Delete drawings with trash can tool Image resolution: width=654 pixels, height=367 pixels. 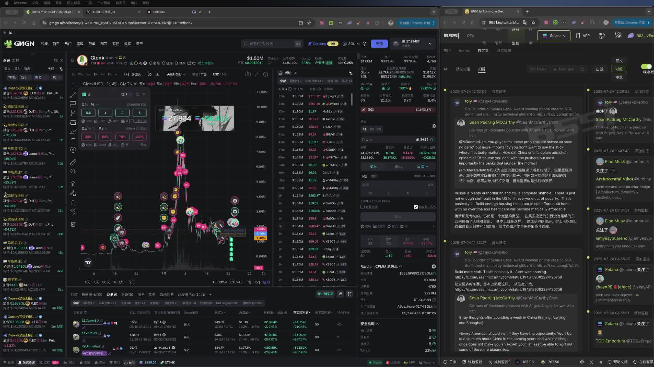[73, 224]
